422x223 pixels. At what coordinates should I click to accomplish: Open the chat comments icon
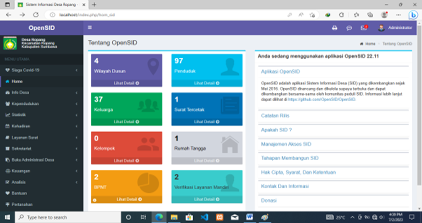[349, 28]
